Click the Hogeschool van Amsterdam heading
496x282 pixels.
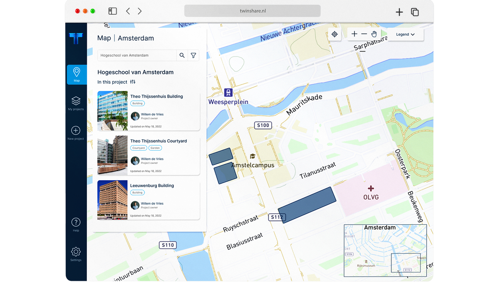[x=136, y=72]
